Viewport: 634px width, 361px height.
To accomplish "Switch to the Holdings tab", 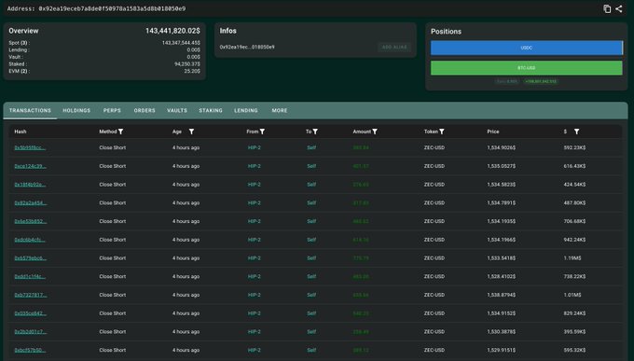I will tap(76, 110).
